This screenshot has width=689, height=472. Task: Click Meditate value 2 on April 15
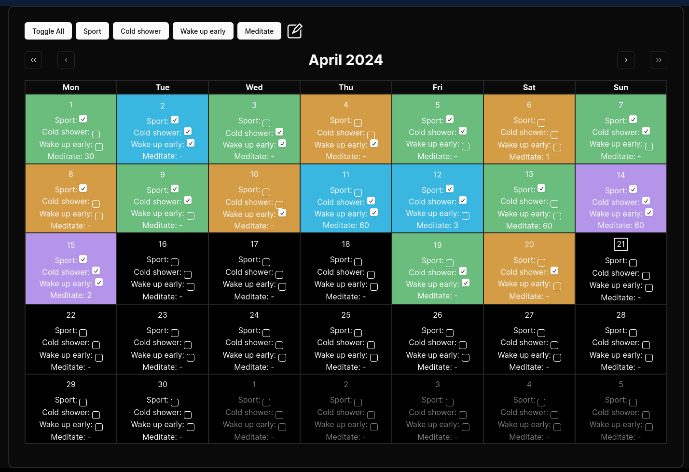tap(89, 295)
